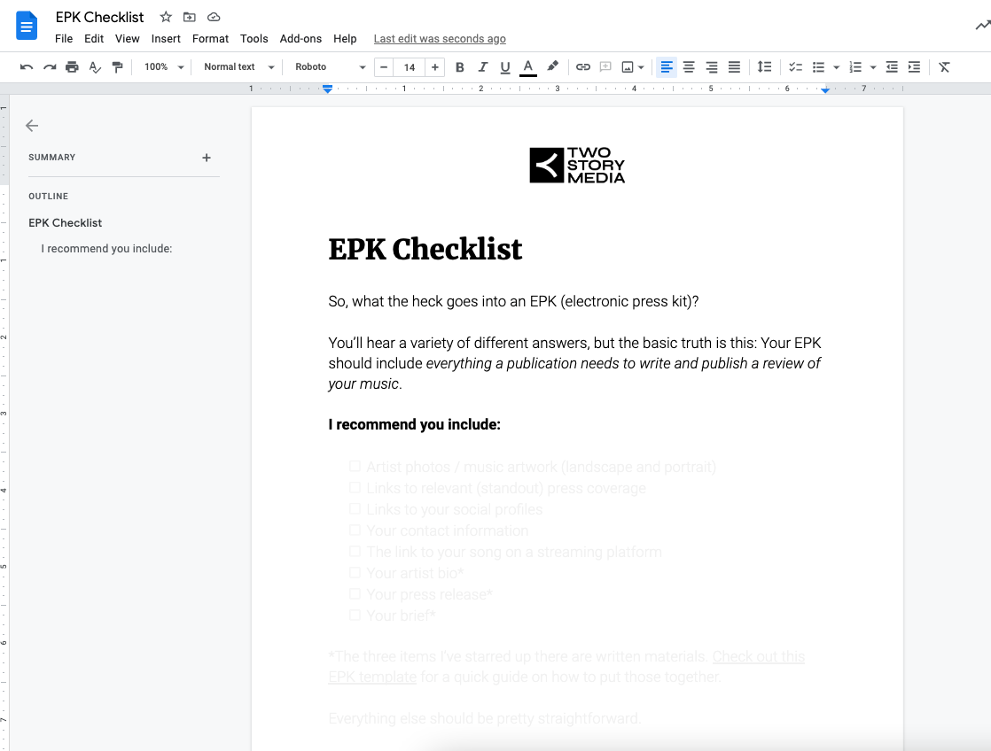Open the Roboto font dropdown

pos(330,67)
